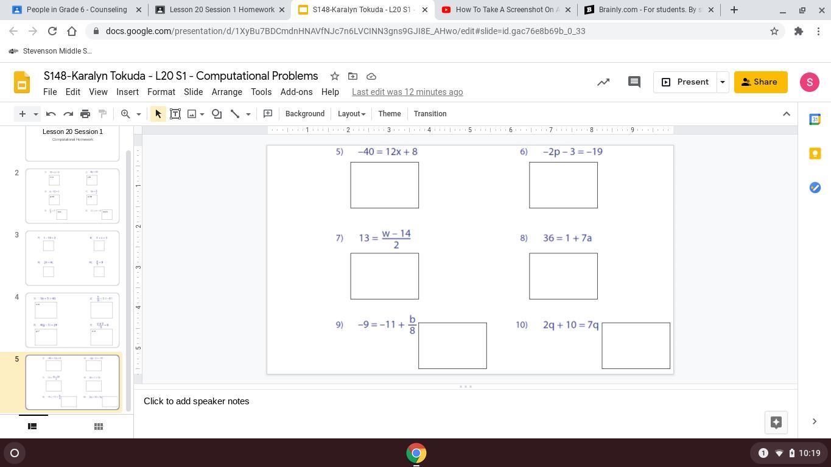Select slide 2 thumbnail
The image size is (831, 467).
click(72, 196)
